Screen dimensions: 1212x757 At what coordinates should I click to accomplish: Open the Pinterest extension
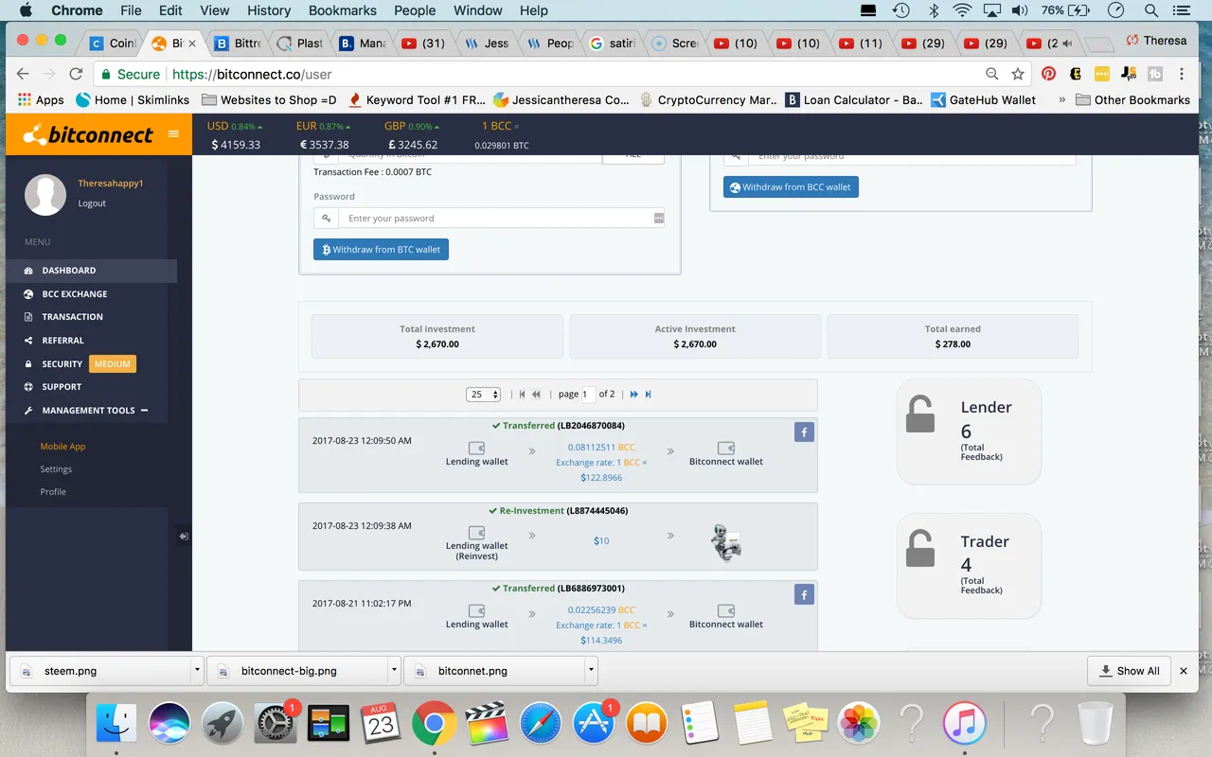click(x=1048, y=74)
